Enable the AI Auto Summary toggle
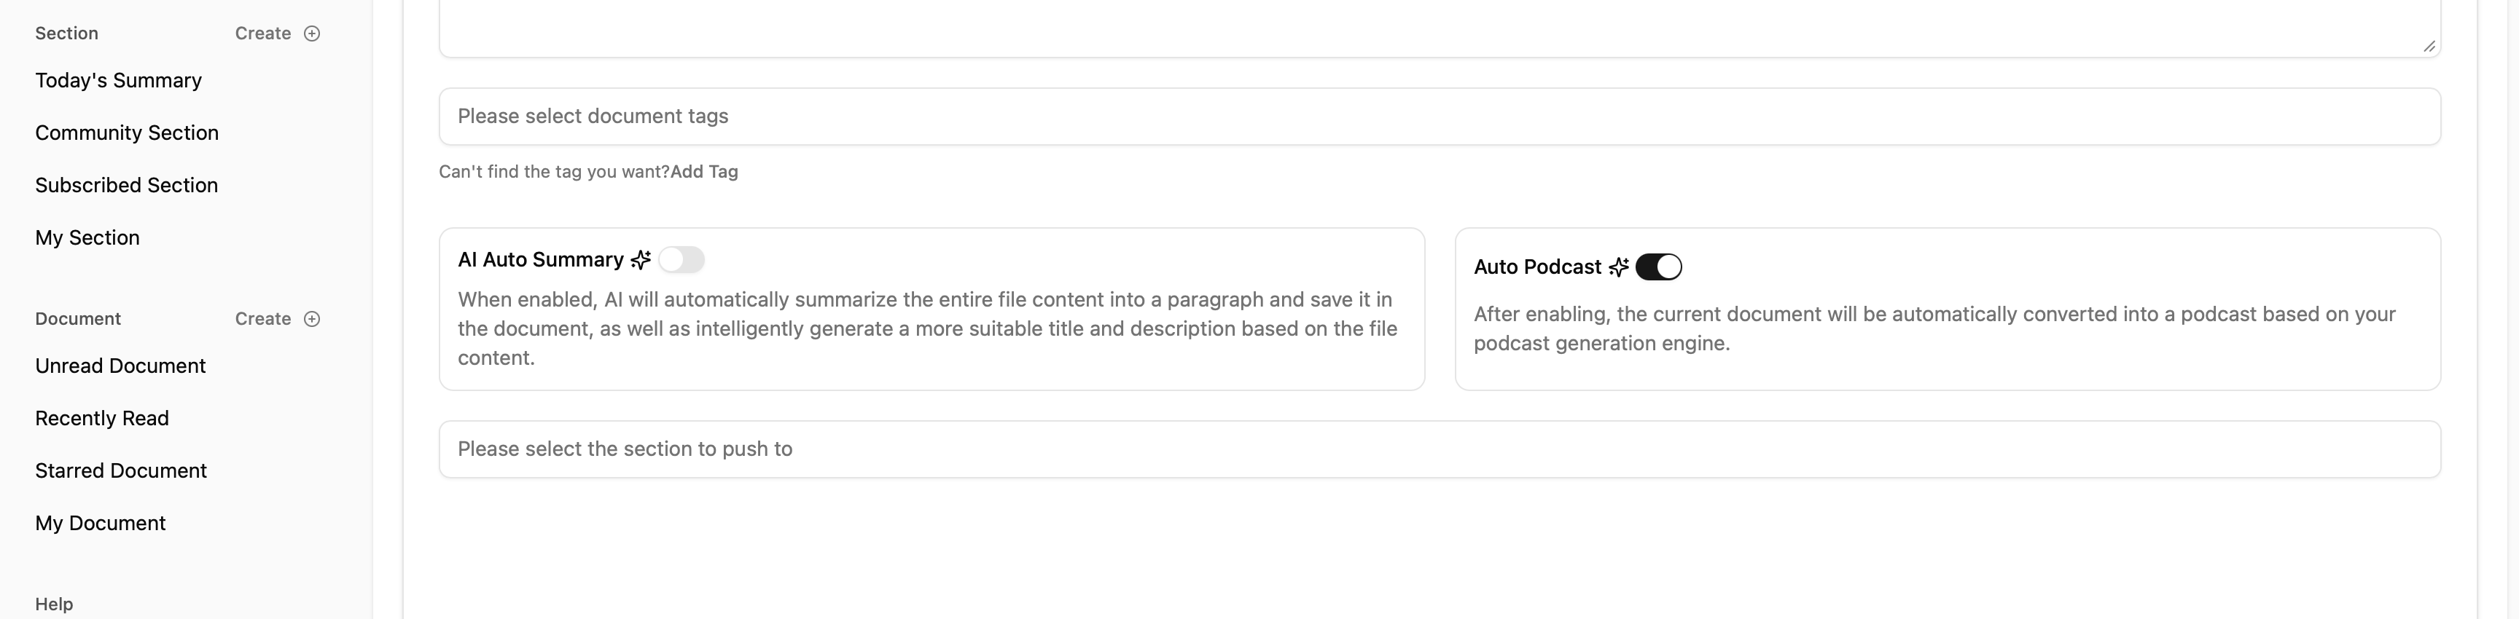This screenshot has width=2519, height=619. 682,260
